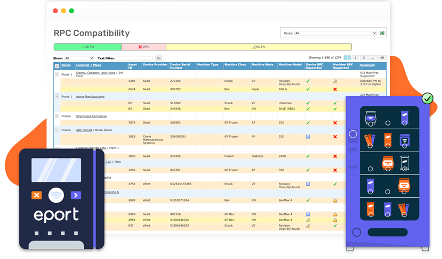Collapse the Shameless Commerce group
This screenshot has width=442, height=259.
tap(57, 116)
